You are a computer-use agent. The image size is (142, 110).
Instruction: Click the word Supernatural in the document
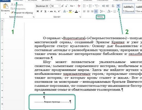[x=74, y=38]
